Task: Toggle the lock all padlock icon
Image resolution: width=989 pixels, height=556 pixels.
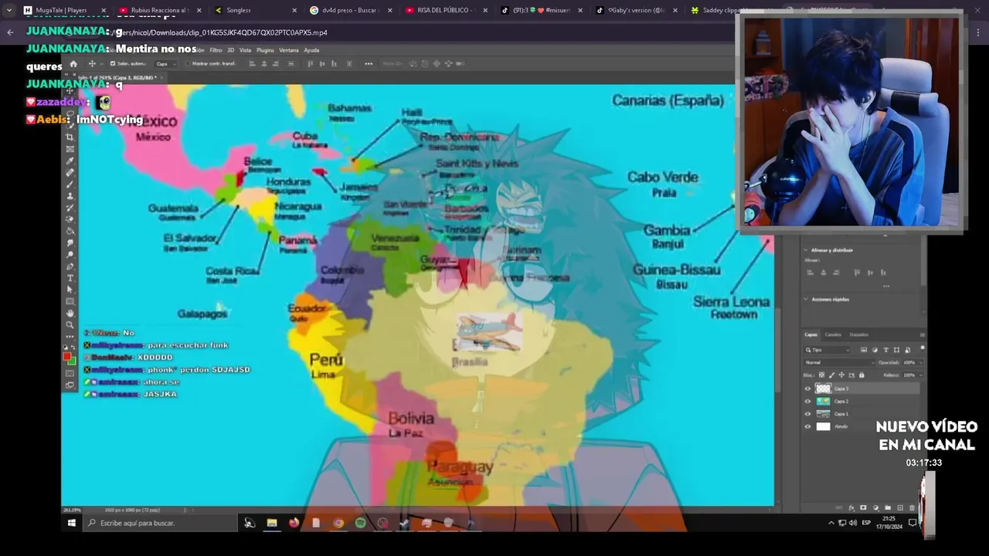Action: [x=862, y=375]
